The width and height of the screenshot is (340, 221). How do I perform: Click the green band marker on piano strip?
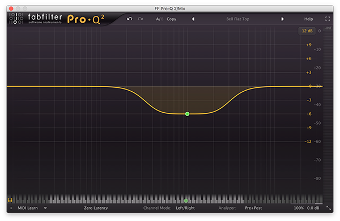[186, 201]
